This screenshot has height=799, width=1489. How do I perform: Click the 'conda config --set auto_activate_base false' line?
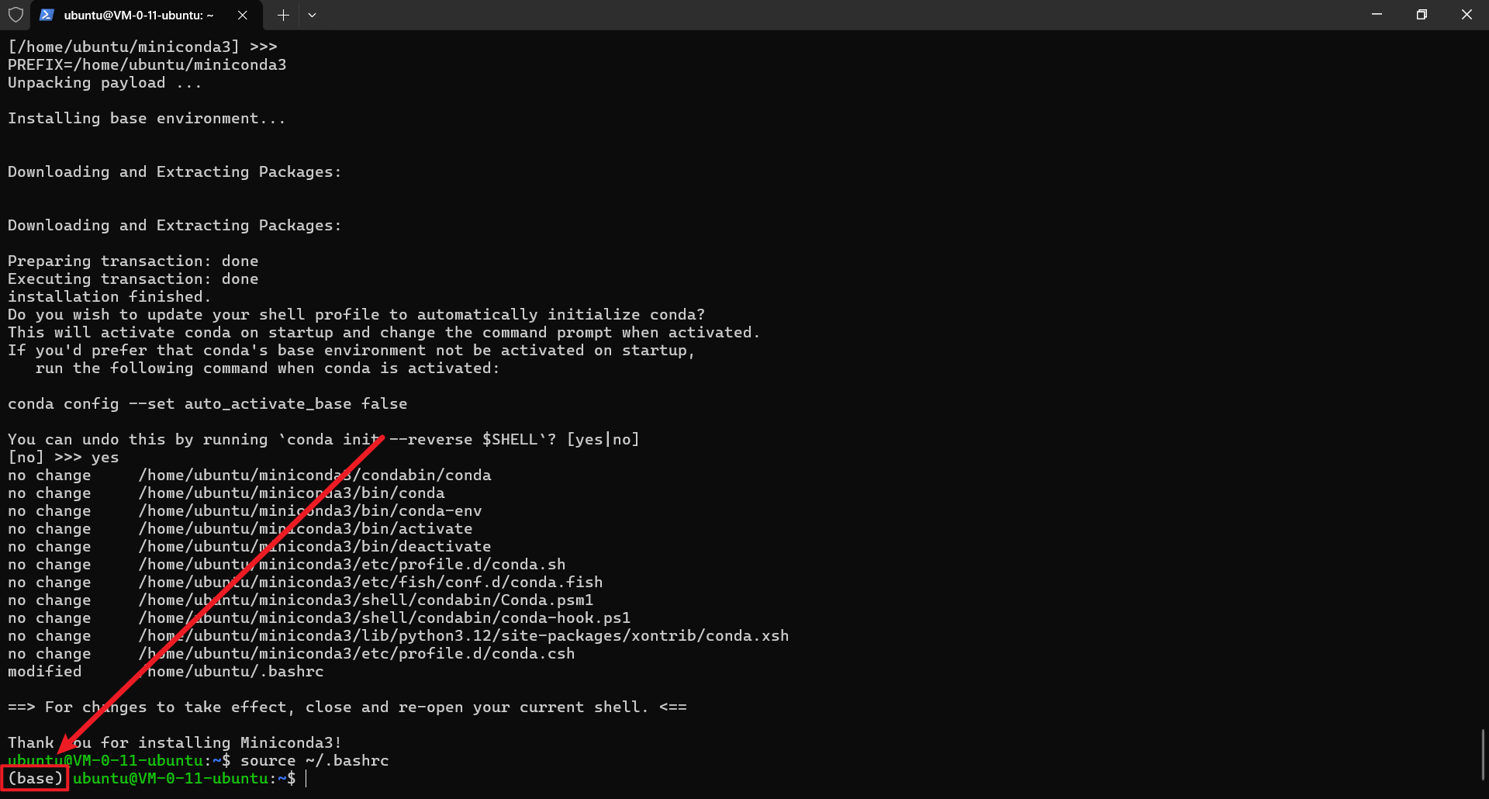(207, 403)
